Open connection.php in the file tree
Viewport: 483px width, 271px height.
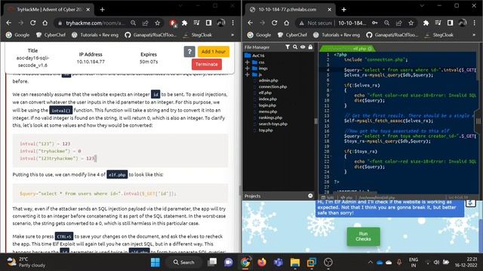click(272, 87)
